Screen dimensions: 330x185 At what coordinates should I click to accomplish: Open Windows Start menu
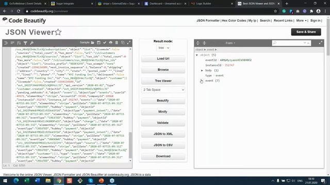tap(5, 180)
